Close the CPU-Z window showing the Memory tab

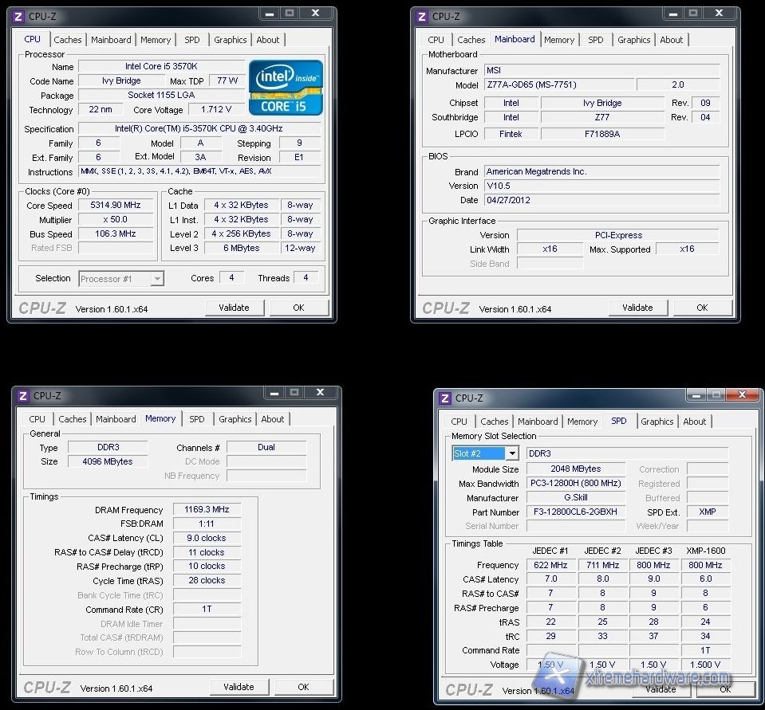(321, 393)
